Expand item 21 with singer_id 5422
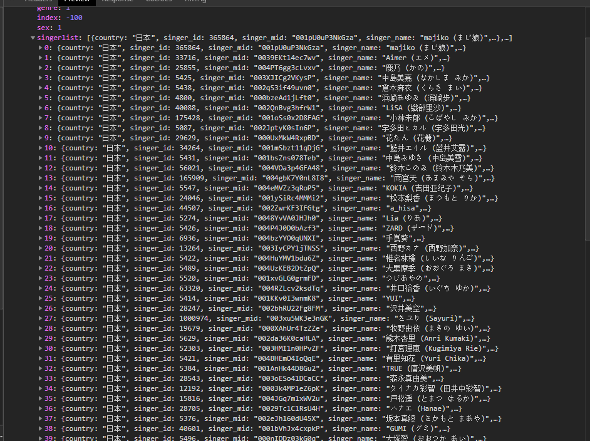Viewport: 590px width, 441px height. pos(40,259)
